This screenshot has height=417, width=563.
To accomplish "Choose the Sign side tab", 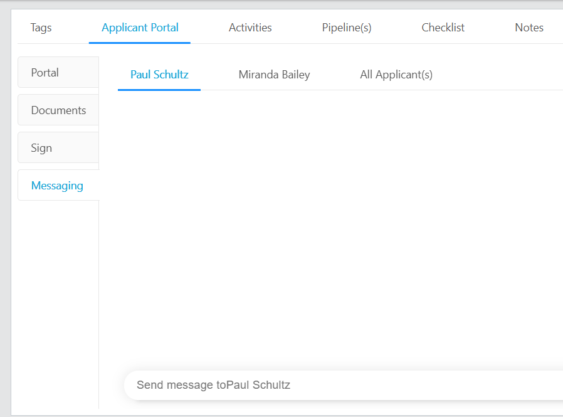I will 58,147.
